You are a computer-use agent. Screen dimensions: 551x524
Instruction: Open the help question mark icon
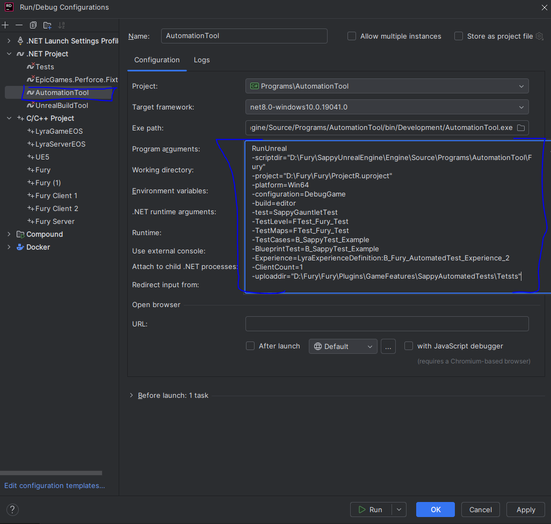[x=12, y=510]
